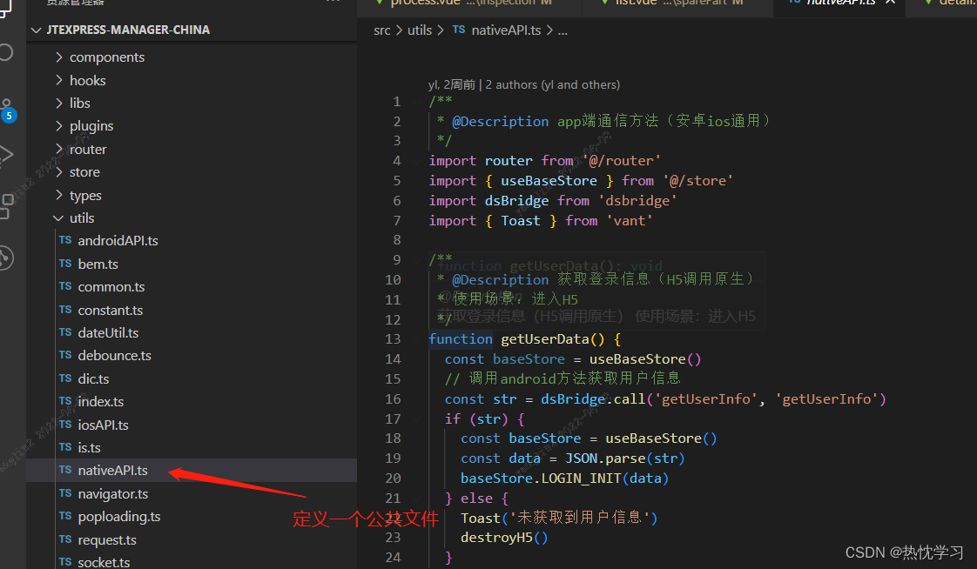Fold the import block at line 4
Image resolution: width=977 pixels, height=569 pixels.
416,161
